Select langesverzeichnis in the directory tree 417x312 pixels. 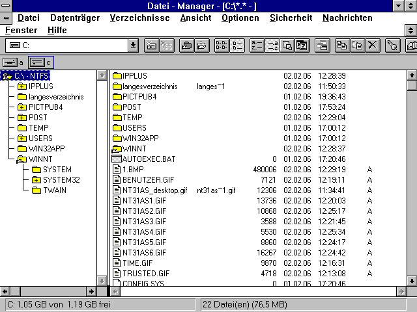pyautogui.click(x=56, y=97)
